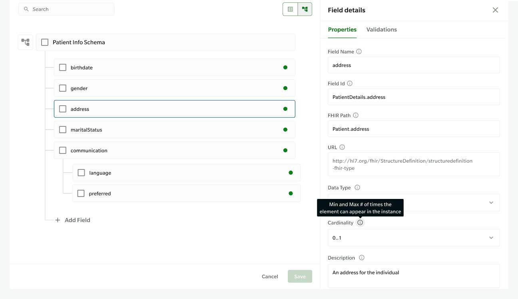
Task: Click the Field Id input PatientDetails.address
Action: pos(414,97)
